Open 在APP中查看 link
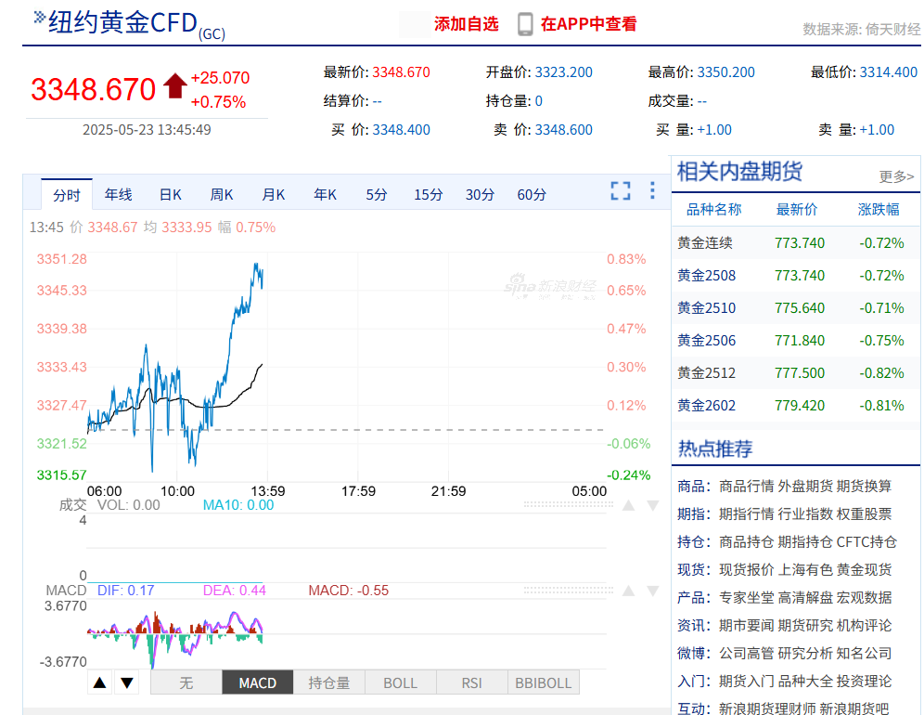The width and height of the screenshot is (924, 715). pyautogui.click(x=589, y=24)
